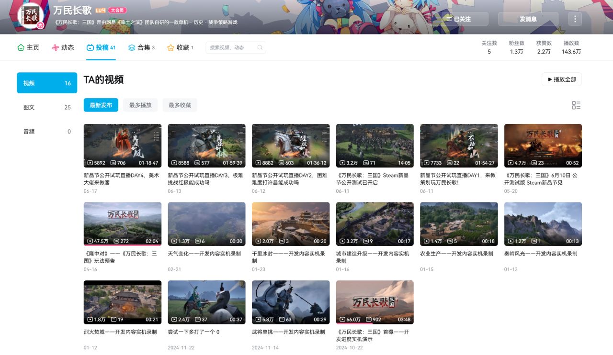Sort by 最多播放

[x=140, y=105]
